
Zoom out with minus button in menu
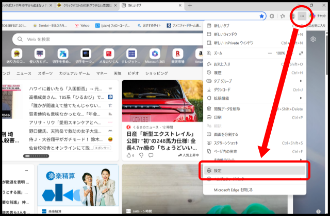pyautogui.click(x=270, y=53)
